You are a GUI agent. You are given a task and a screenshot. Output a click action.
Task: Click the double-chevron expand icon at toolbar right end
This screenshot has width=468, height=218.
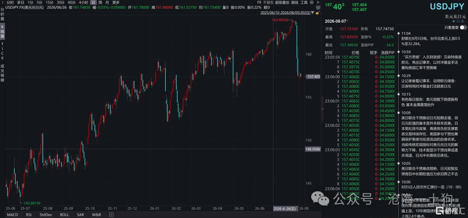[x=318, y=3]
